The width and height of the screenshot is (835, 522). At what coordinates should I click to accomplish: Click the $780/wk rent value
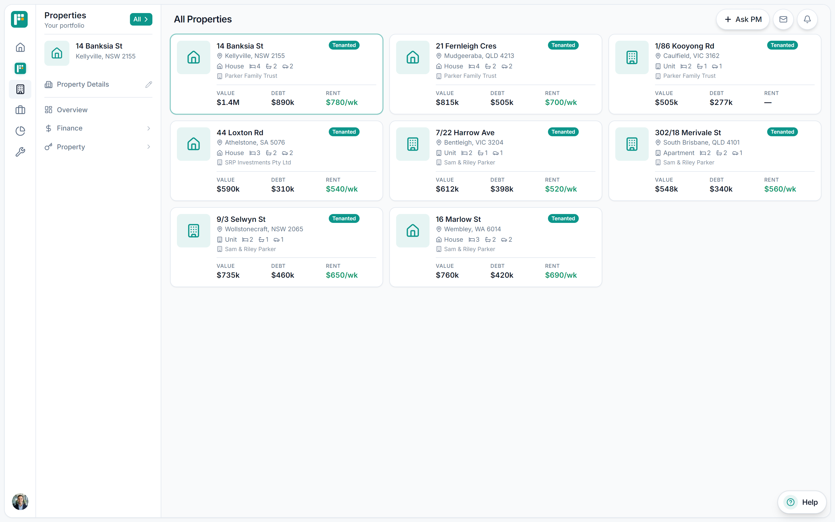[x=342, y=103]
